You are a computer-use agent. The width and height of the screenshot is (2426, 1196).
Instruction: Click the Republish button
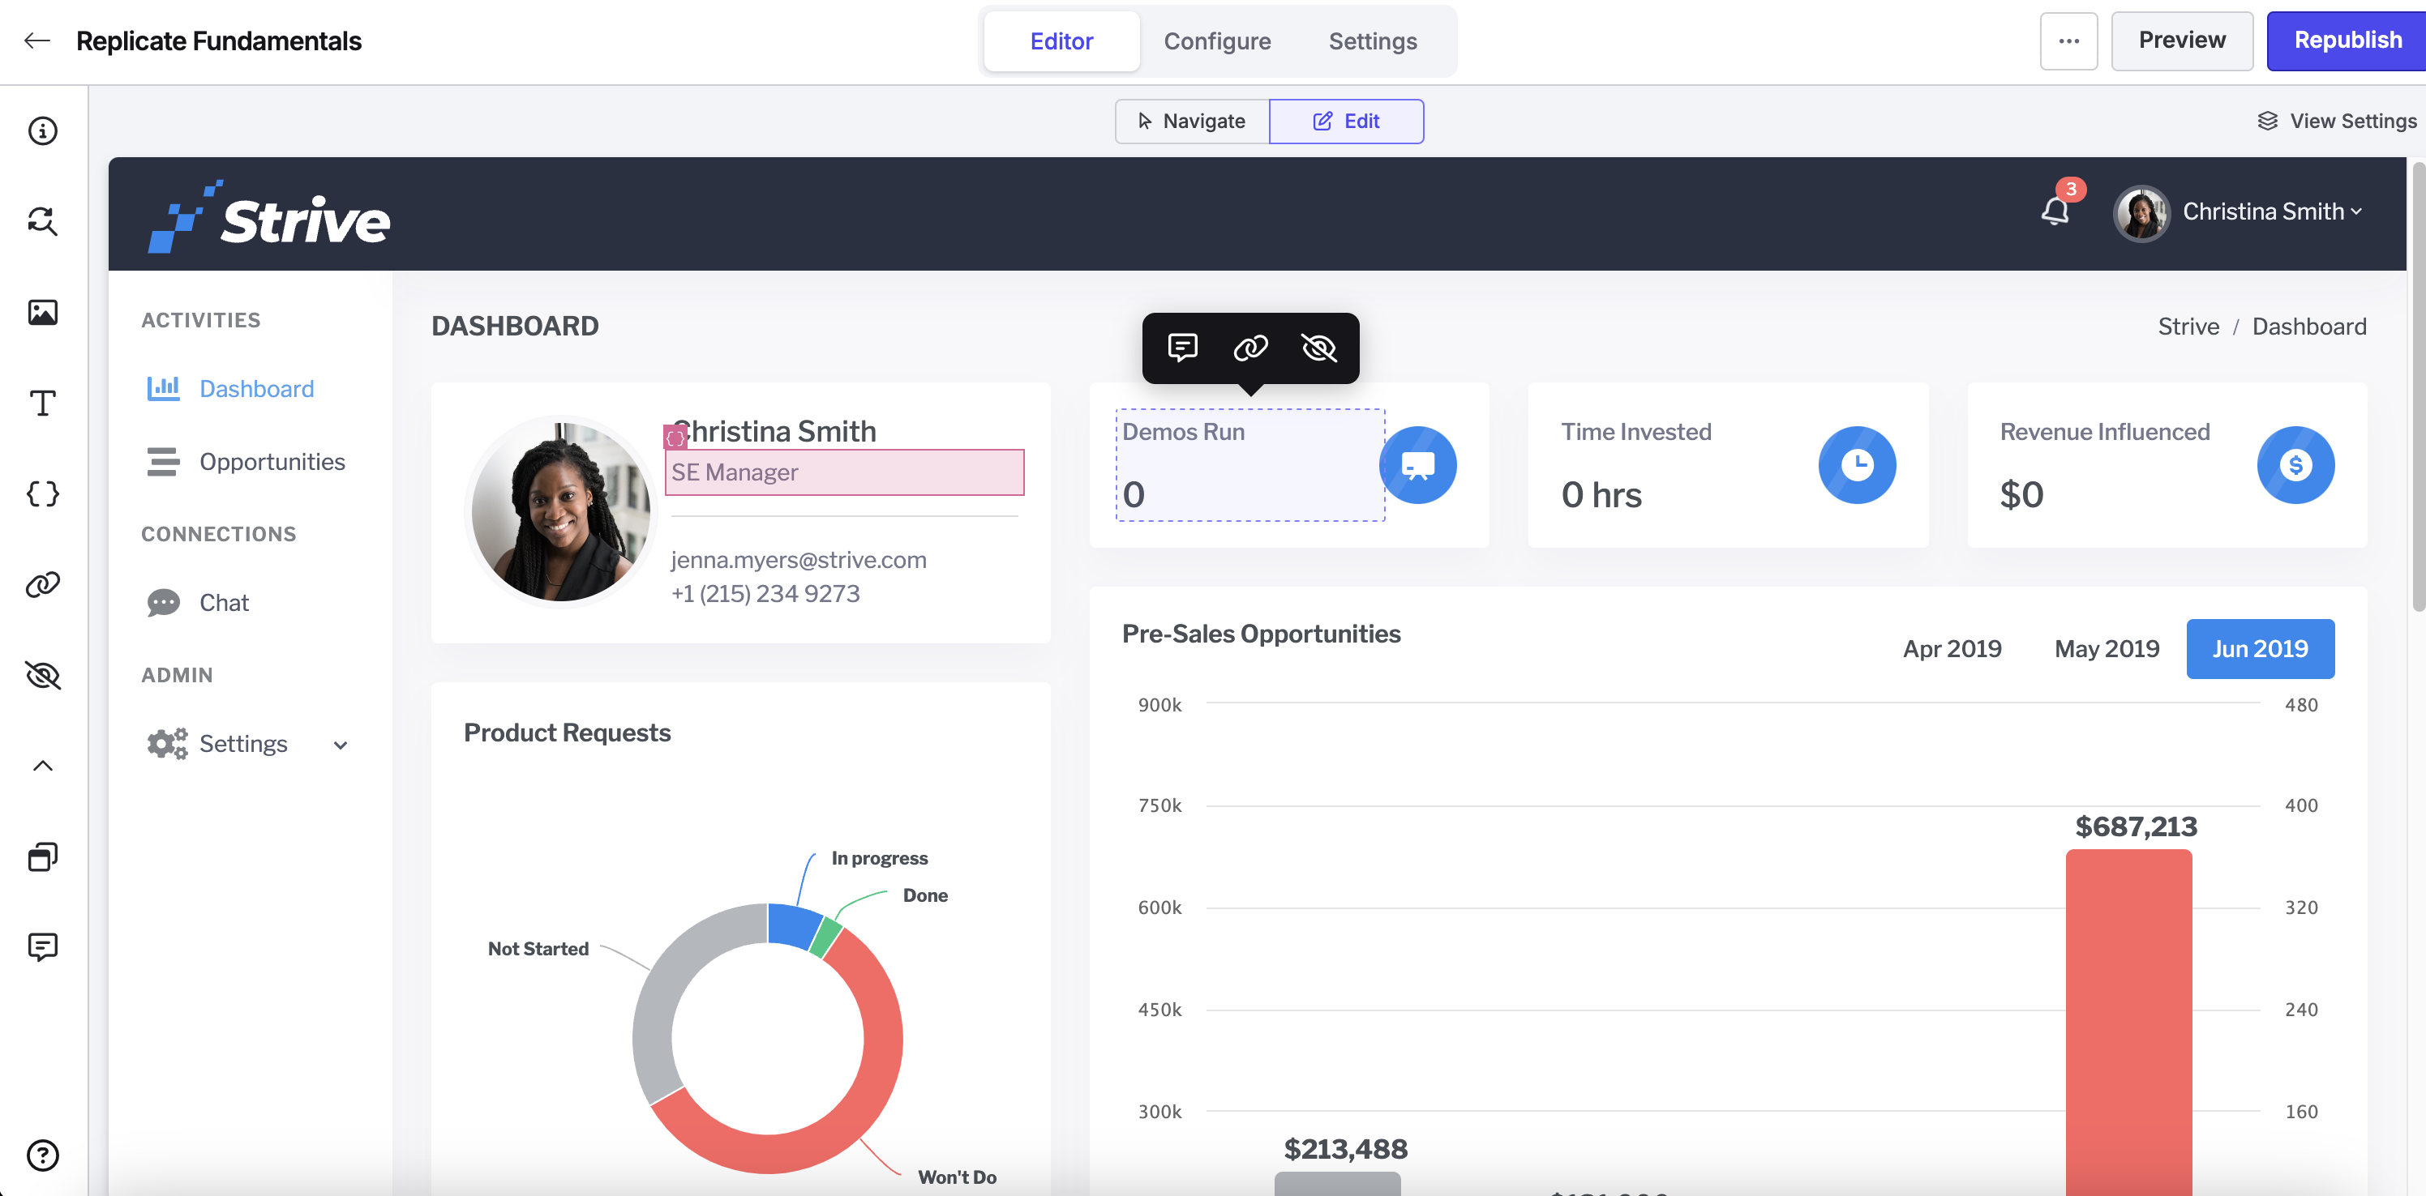point(2347,41)
